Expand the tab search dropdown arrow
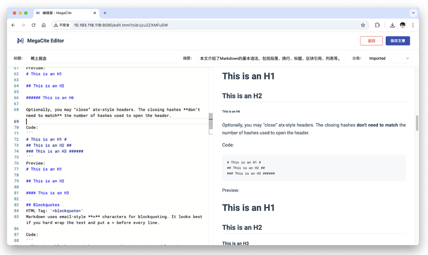 coord(413,13)
